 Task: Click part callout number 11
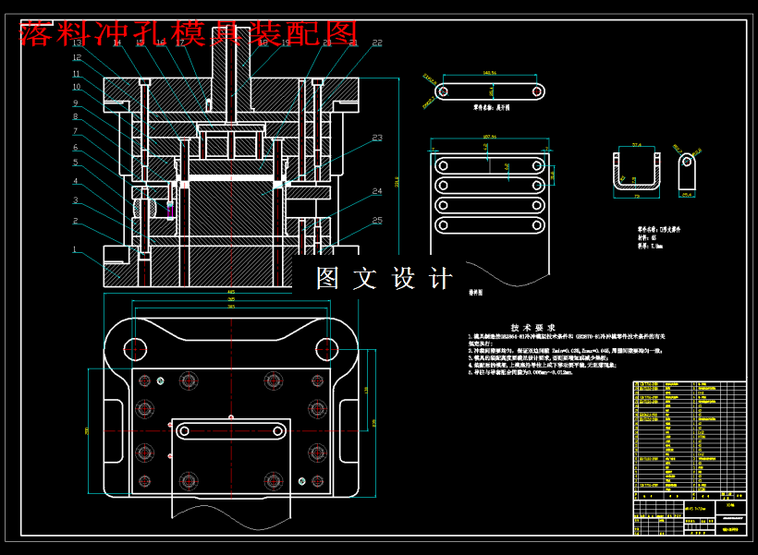click(77, 74)
